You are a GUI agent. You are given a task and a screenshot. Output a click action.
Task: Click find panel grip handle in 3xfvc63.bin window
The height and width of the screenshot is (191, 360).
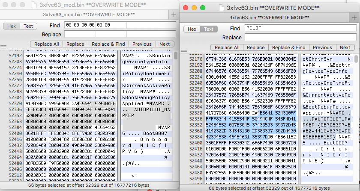click(184, 50)
